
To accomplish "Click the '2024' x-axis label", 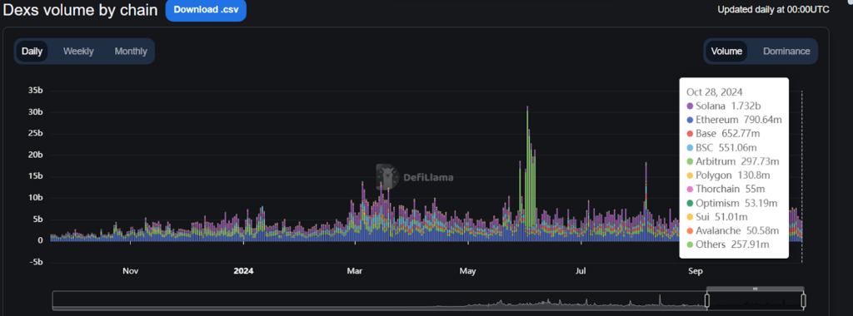I will [243, 270].
